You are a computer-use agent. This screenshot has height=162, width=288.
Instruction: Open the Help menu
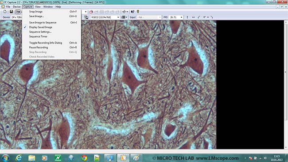point(58,7)
